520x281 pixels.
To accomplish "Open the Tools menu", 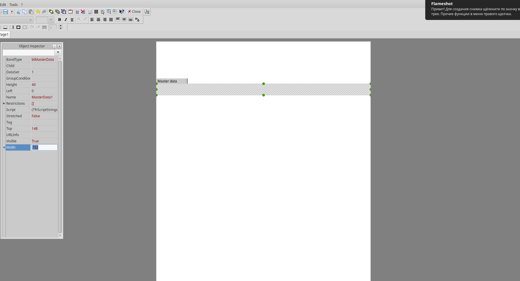I will [13, 5].
